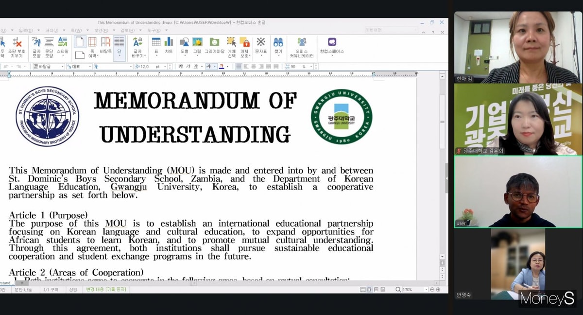This screenshot has height=315, width=583.
Task: Open the font size 12.0 pt dropdown
Action: (x=164, y=67)
